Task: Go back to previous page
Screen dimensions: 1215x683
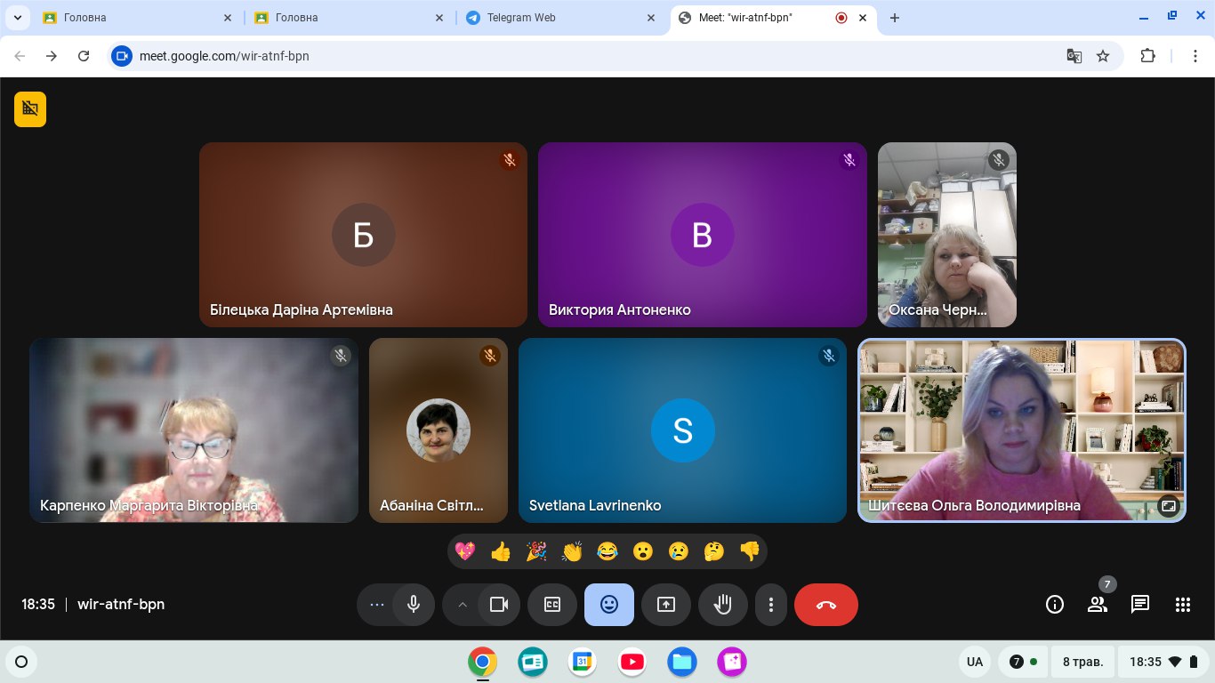Action: (x=20, y=56)
